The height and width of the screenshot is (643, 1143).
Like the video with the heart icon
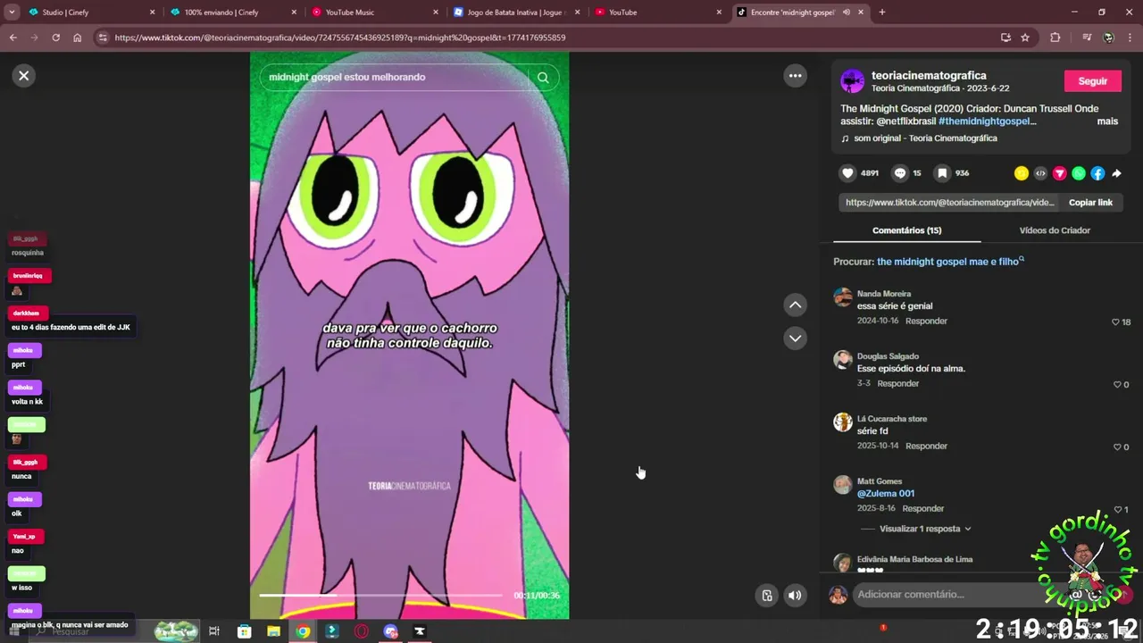[847, 173]
